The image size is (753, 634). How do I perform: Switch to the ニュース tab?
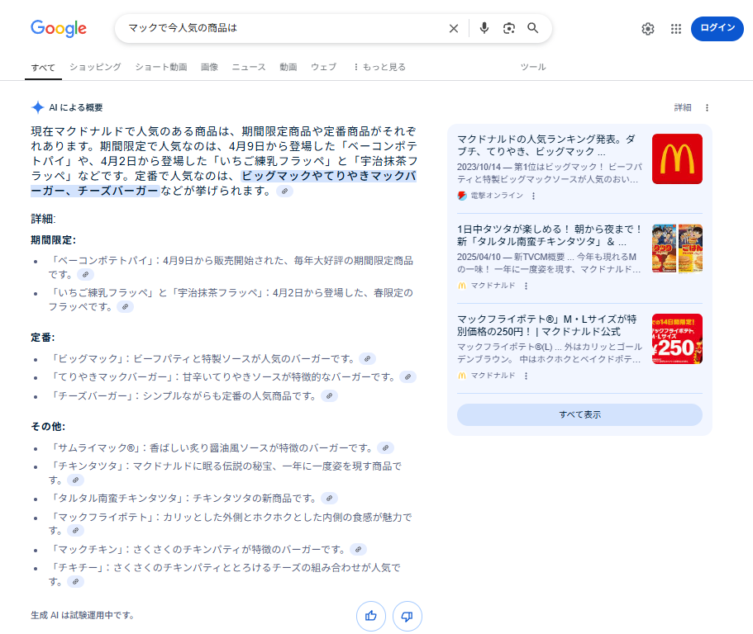click(249, 67)
